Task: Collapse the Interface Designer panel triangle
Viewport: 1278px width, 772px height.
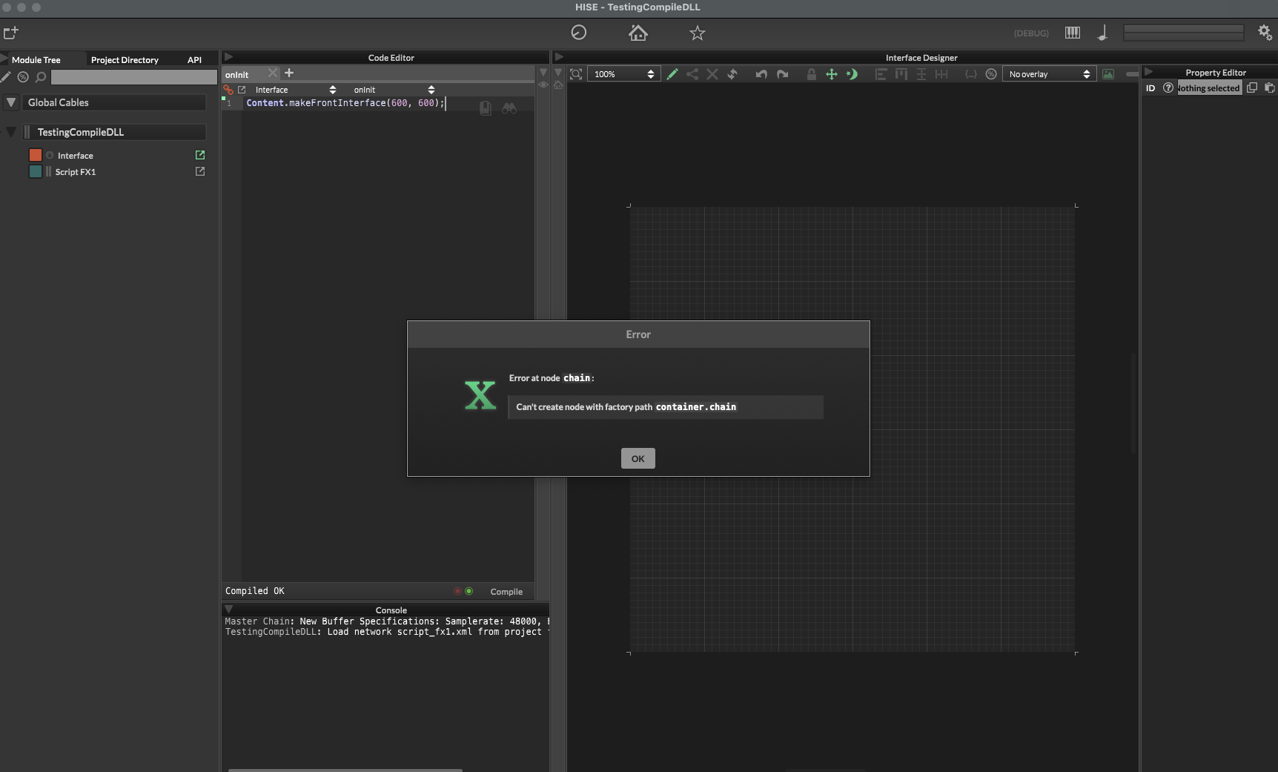Action: point(560,57)
